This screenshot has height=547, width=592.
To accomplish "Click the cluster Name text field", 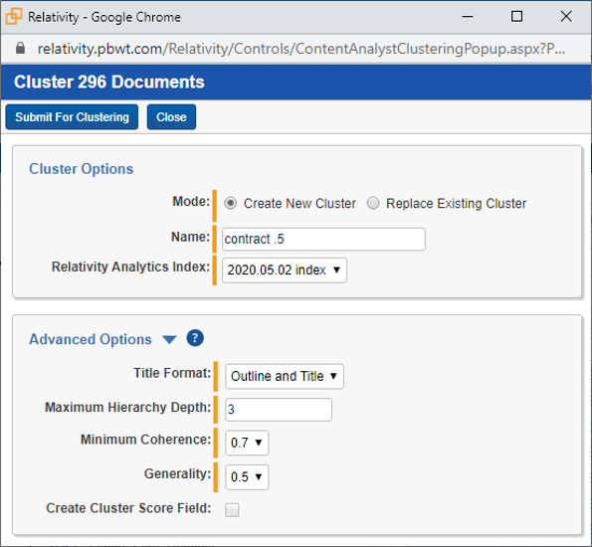I will pos(323,239).
